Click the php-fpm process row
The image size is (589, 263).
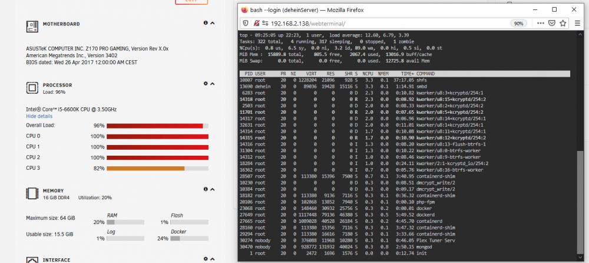coord(405,202)
